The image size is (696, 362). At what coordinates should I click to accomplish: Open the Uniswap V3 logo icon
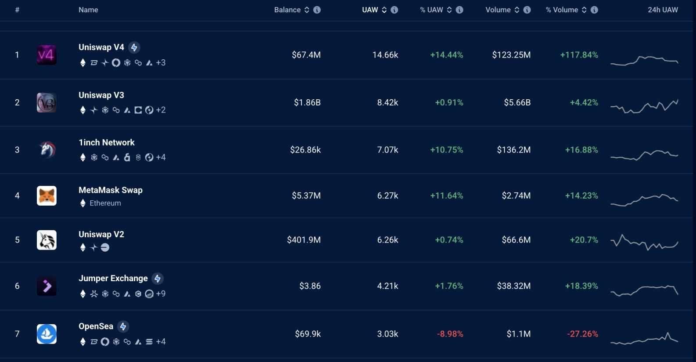coord(47,102)
